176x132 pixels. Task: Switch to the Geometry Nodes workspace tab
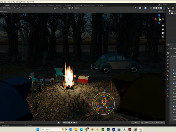[x=89, y=5]
